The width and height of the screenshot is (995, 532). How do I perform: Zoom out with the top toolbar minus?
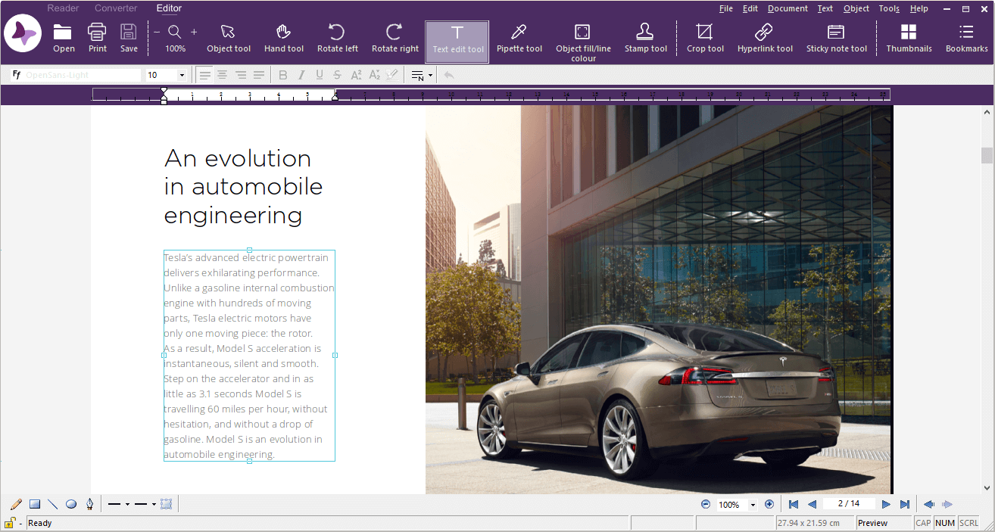coord(157,32)
